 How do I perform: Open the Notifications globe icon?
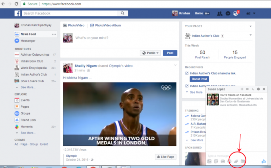236,13
